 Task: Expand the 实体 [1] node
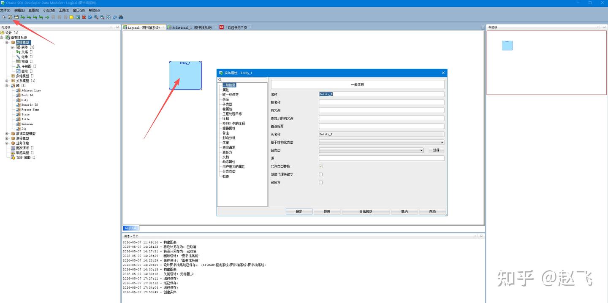pos(12,47)
